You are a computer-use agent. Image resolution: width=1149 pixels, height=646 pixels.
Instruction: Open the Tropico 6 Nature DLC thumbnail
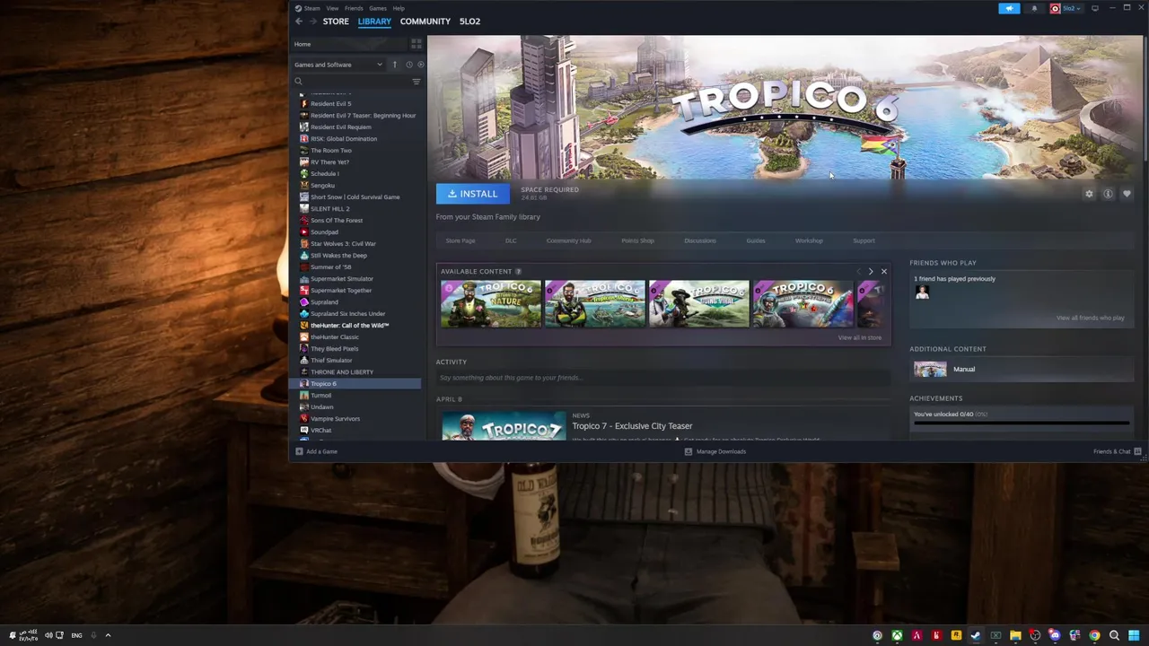tap(491, 303)
